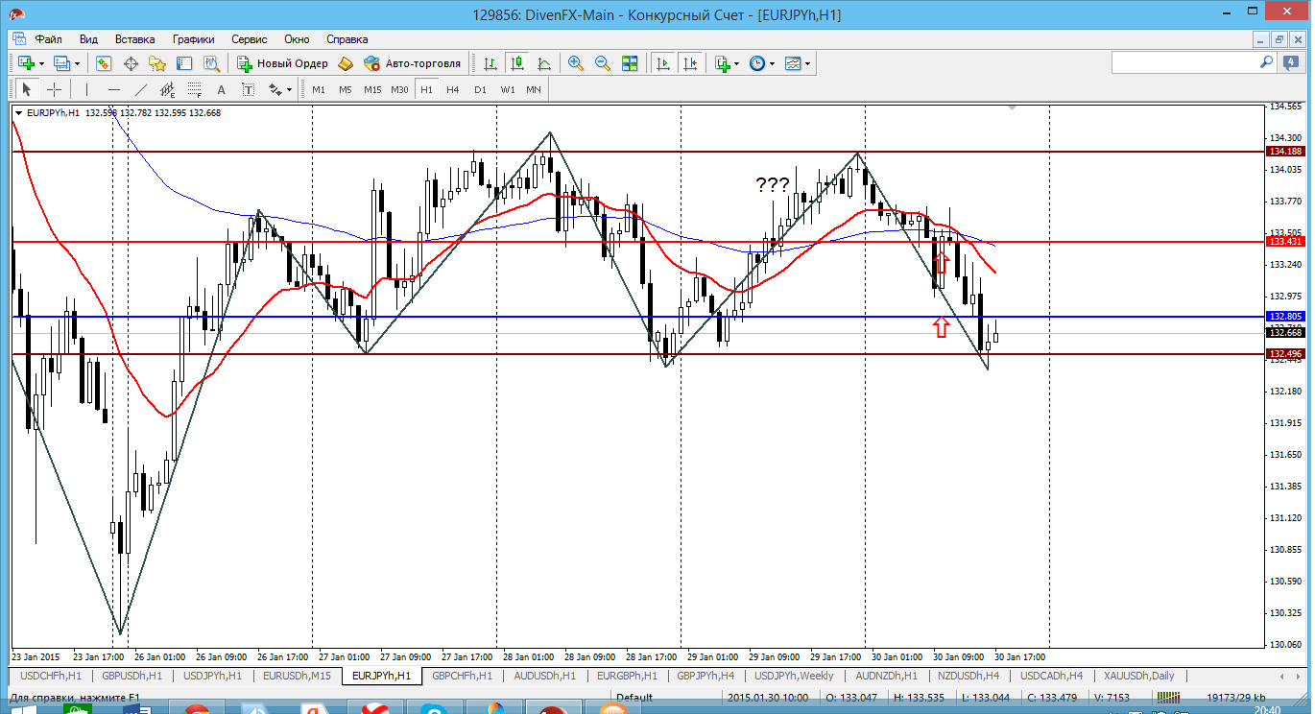
Task: Select the Trendline drawing tool
Action: pos(141,89)
